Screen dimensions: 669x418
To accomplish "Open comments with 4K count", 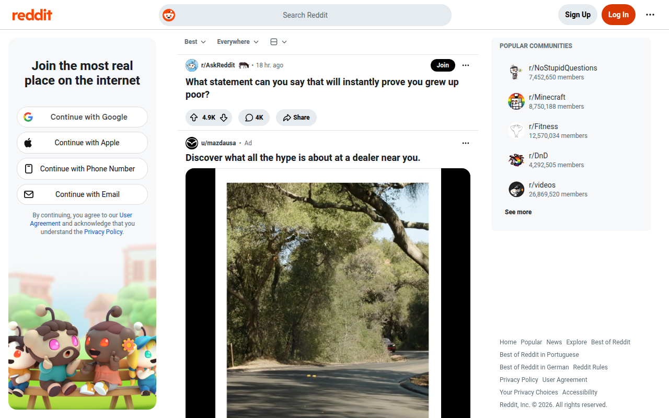I will point(254,118).
